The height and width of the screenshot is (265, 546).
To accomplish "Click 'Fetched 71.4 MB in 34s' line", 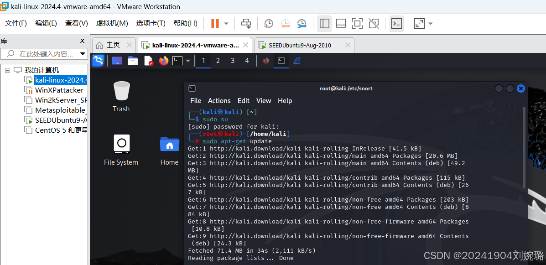I will pos(252,251).
